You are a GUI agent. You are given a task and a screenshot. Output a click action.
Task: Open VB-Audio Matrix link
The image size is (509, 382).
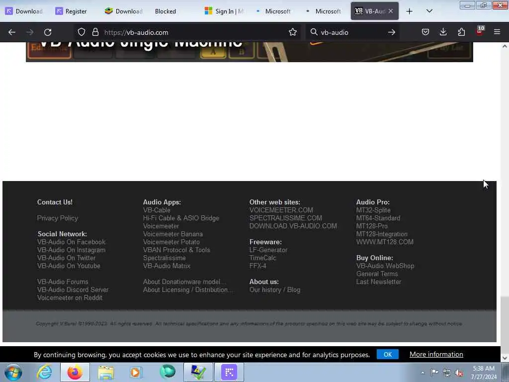167,266
